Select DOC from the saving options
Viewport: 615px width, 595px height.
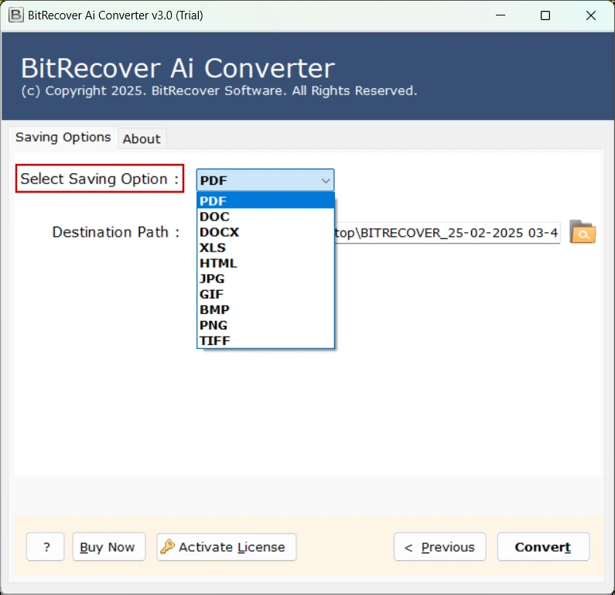coord(265,217)
